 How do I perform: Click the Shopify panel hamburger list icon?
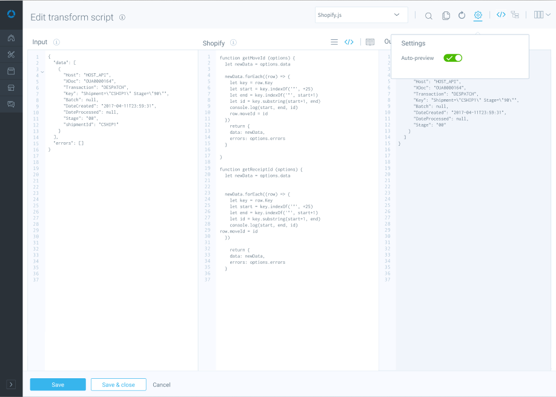point(334,42)
